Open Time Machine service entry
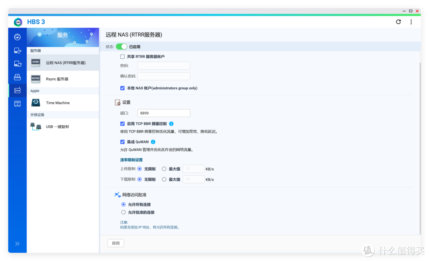Viewport: 429px width, 261px height. coord(58,103)
